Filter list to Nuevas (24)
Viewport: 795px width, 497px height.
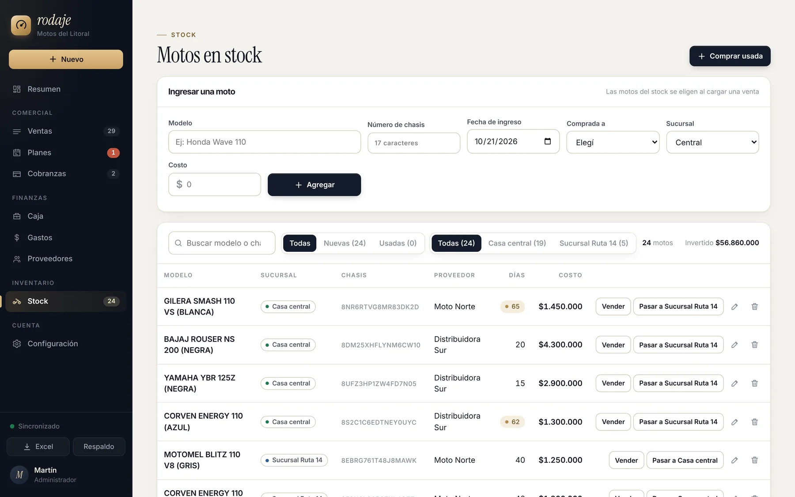344,243
